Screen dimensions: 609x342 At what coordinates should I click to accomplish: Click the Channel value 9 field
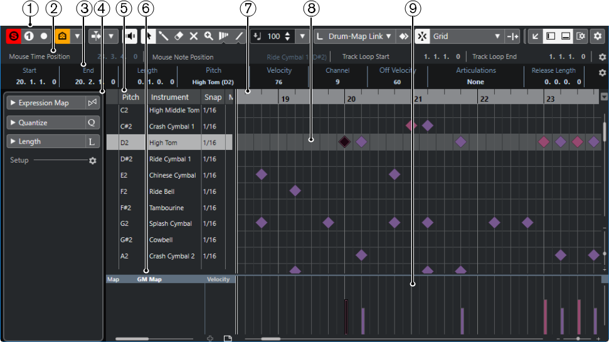pyautogui.click(x=337, y=82)
